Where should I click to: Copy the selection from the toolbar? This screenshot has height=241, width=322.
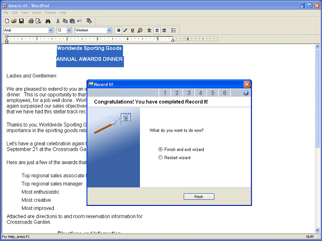65,21
